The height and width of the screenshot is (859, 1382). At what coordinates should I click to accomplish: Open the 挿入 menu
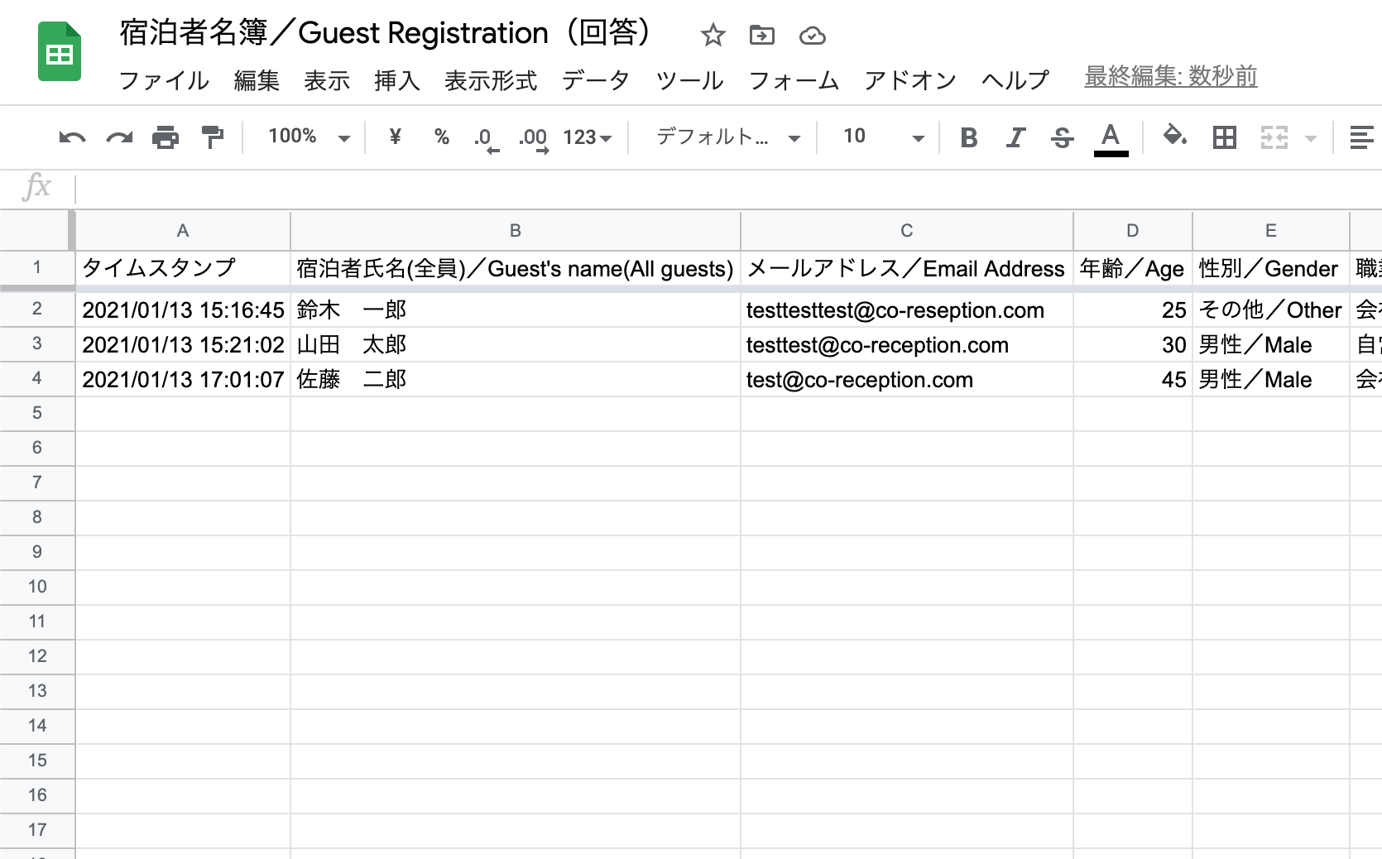(396, 80)
